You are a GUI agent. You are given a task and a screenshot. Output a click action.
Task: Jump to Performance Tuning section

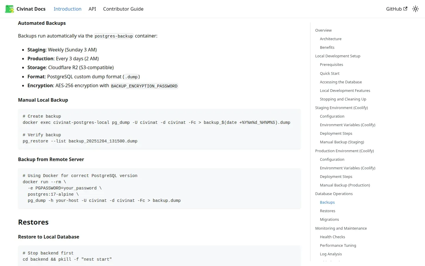pos(338,245)
